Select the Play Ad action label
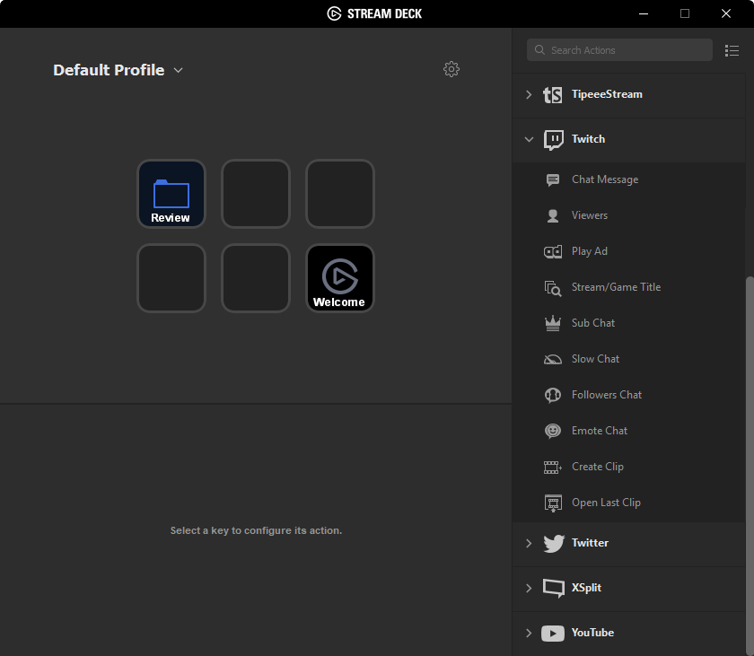754x656 pixels. point(590,251)
